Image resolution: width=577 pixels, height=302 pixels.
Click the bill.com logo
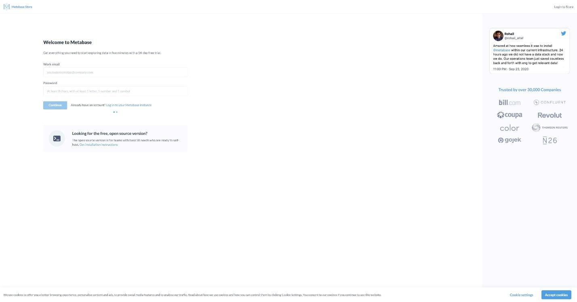(510, 103)
